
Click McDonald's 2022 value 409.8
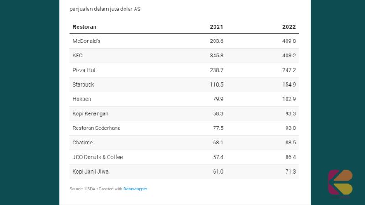(x=289, y=41)
